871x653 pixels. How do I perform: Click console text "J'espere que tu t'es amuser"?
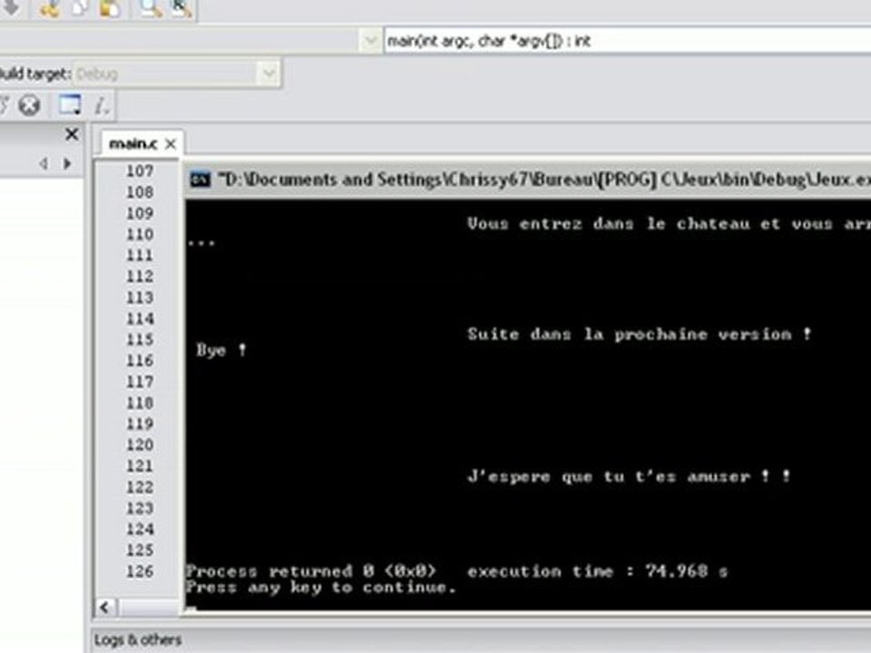[x=609, y=476]
